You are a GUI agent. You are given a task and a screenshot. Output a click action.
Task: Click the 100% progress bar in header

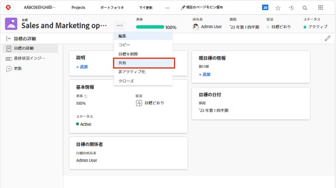pyautogui.click(x=150, y=27)
